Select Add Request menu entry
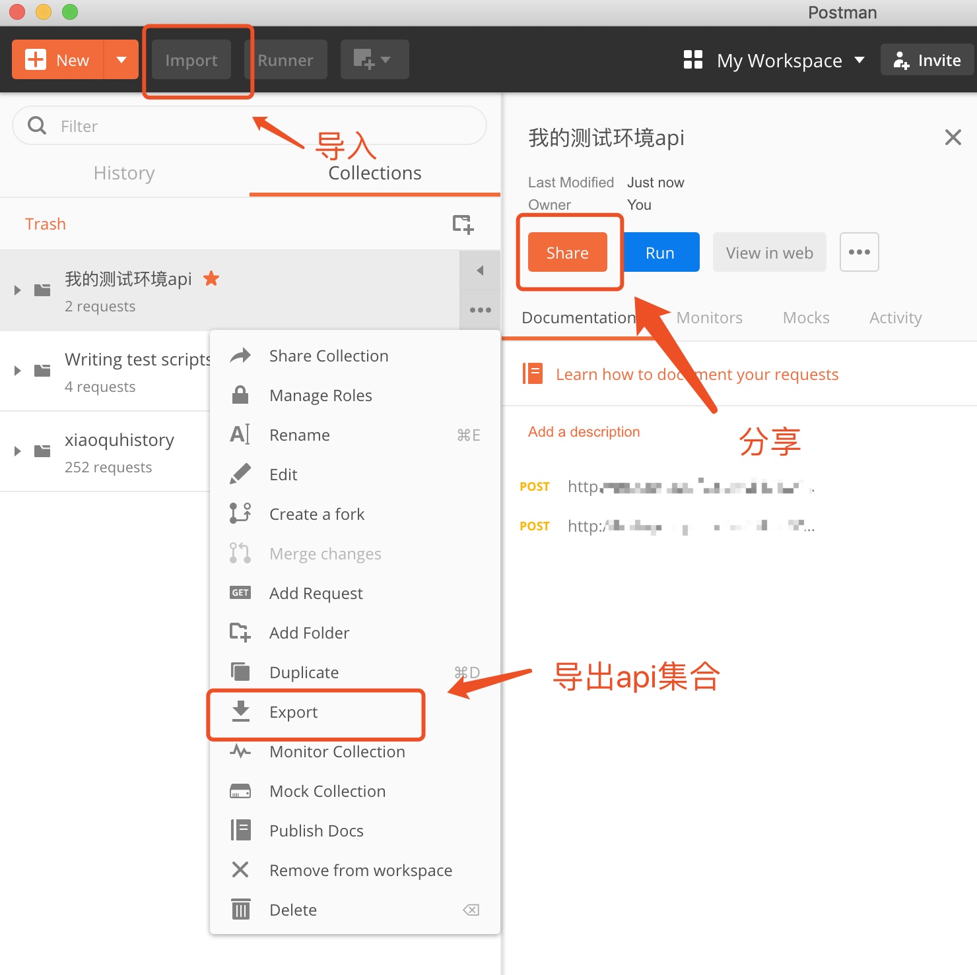The height and width of the screenshot is (975, 977). (355, 594)
